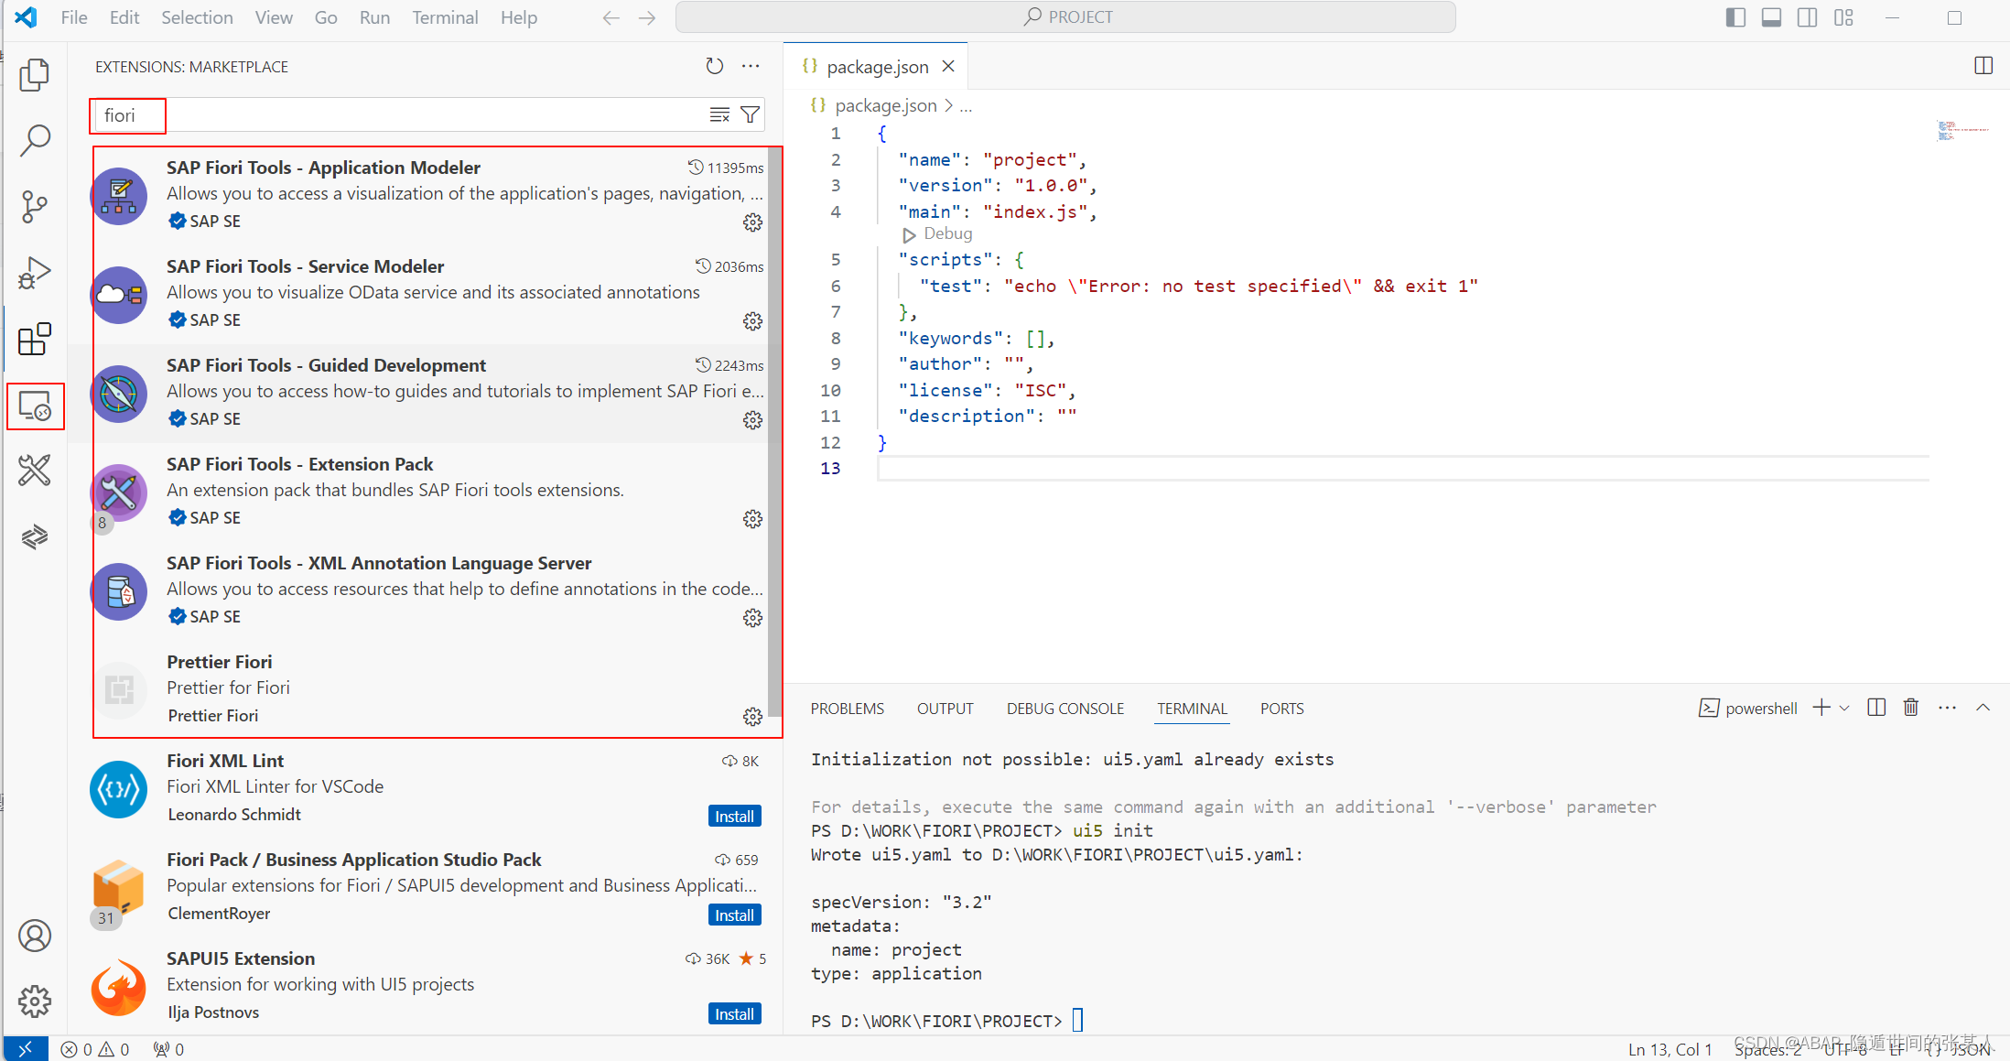This screenshot has height=1061, width=2010.
Task: Install the SAPUI5 Extension
Action: (734, 1013)
